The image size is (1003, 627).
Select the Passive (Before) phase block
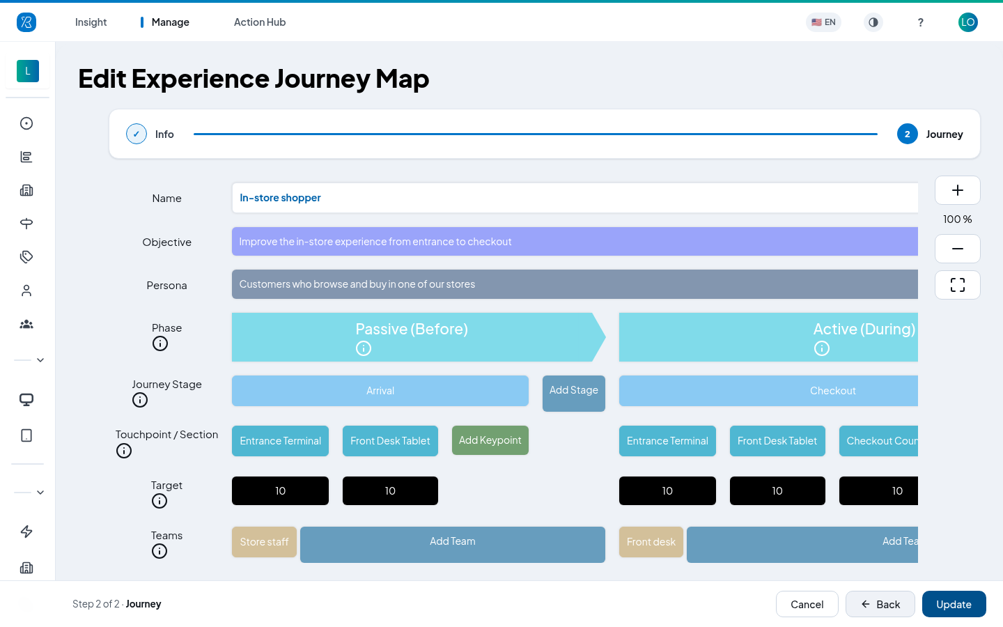(419, 337)
